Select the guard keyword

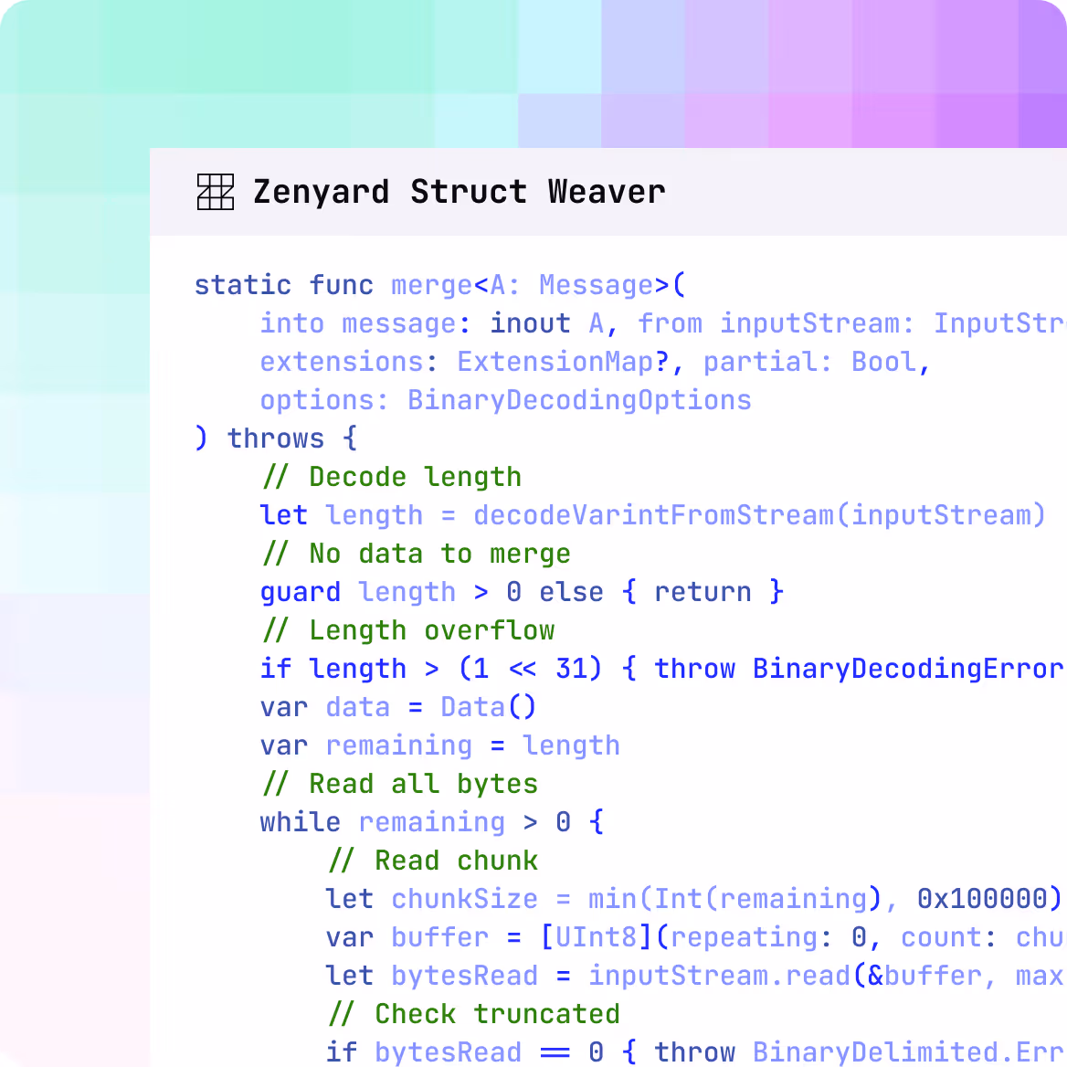point(300,592)
